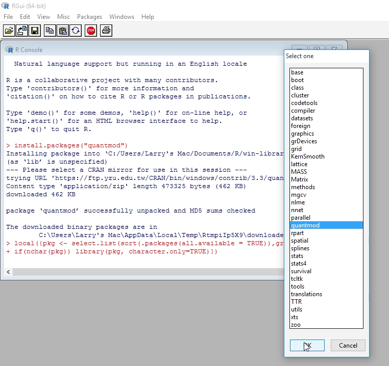The width and height of the screenshot is (389, 366).
Task: Click the Paste toolbar icon
Action: (x=63, y=31)
